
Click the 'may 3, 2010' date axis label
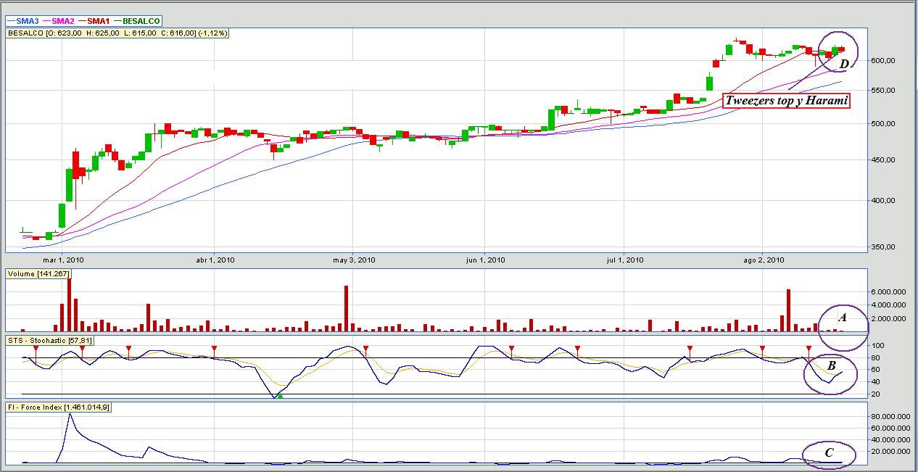354,259
